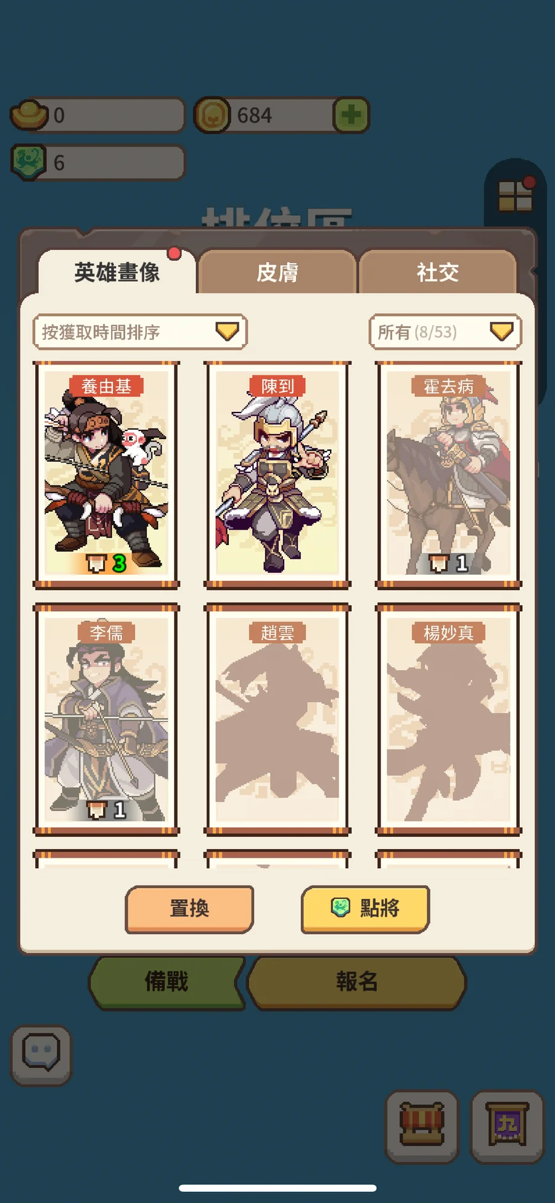The height and width of the screenshot is (1203, 555).
Task: Expand the 所有 (8/53) filter dropdown
Action: pyautogui.click(x=445, y=332)
